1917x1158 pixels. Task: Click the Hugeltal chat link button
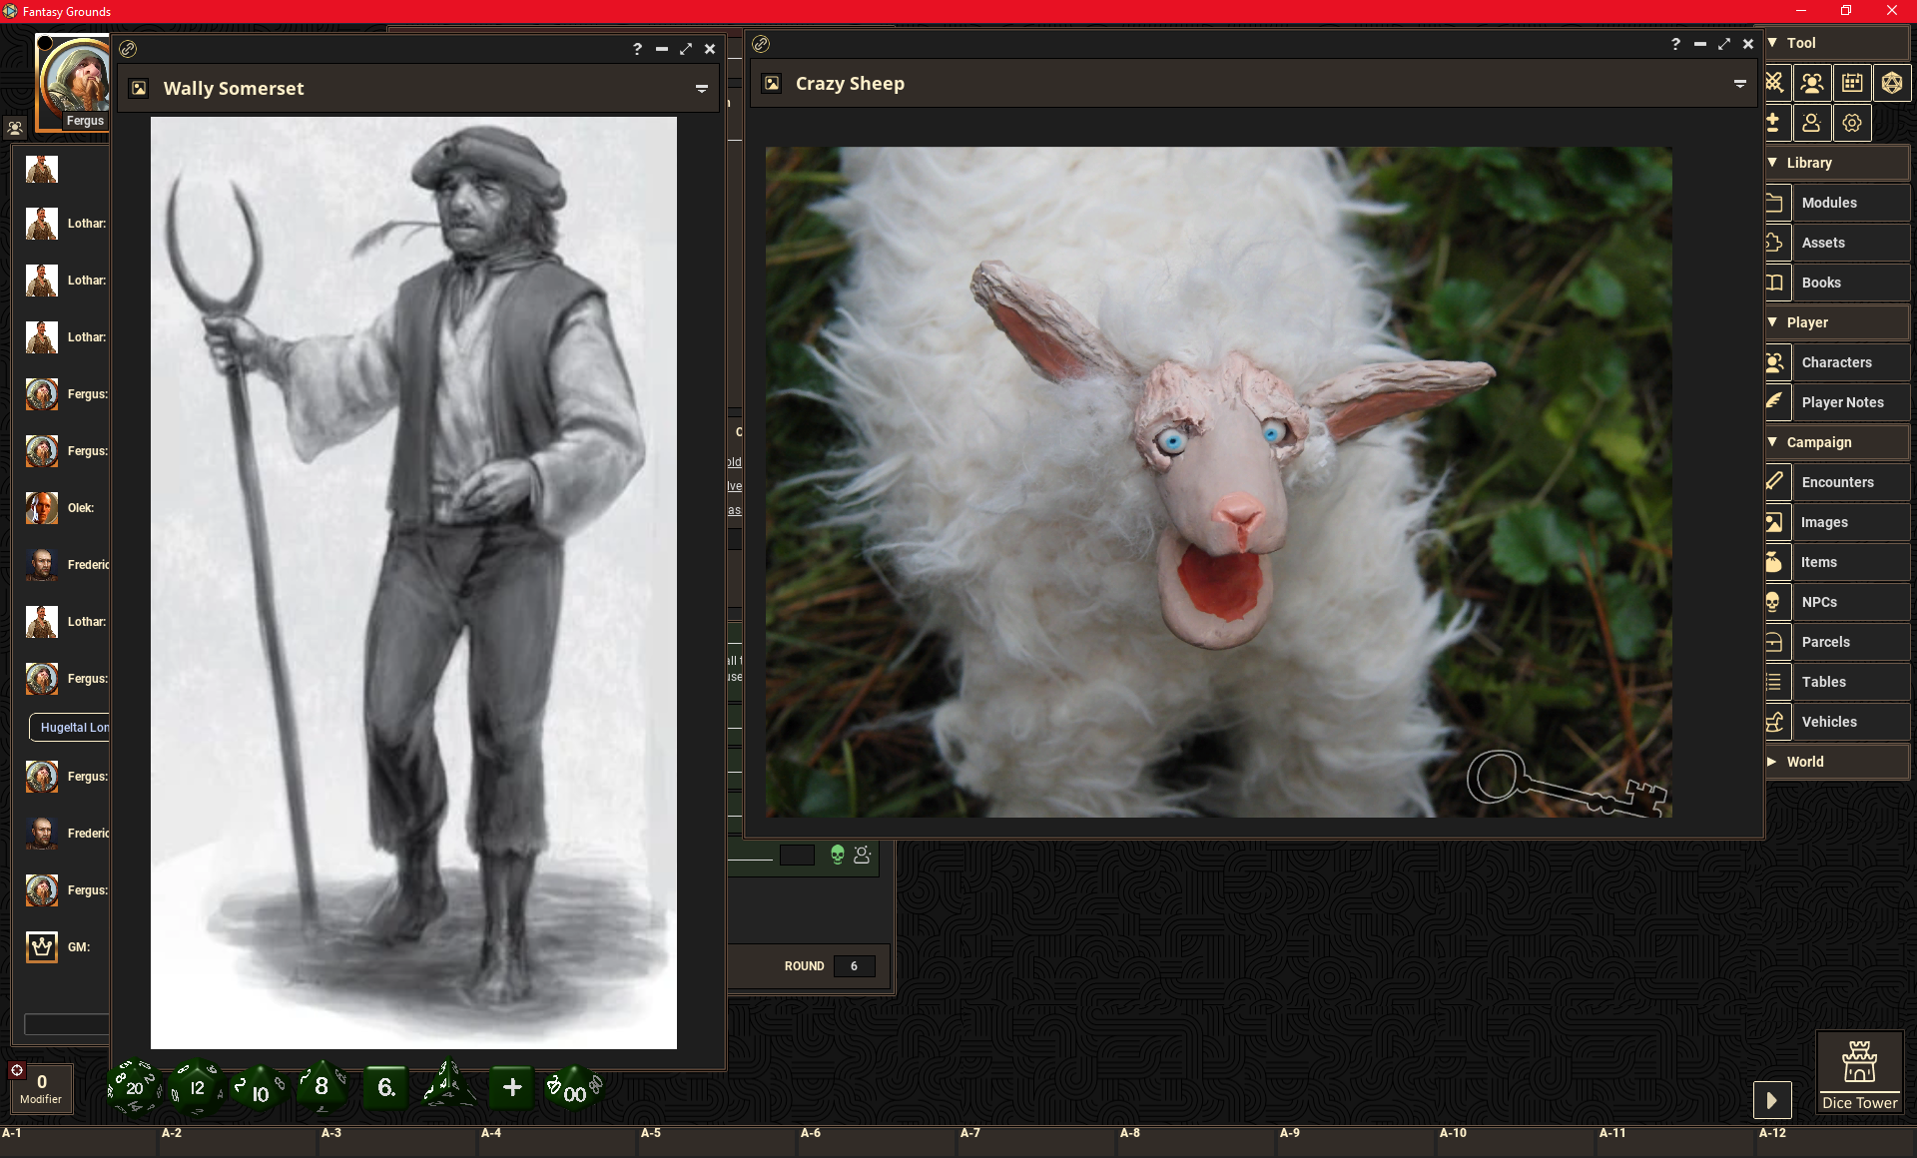click(70, 728)
